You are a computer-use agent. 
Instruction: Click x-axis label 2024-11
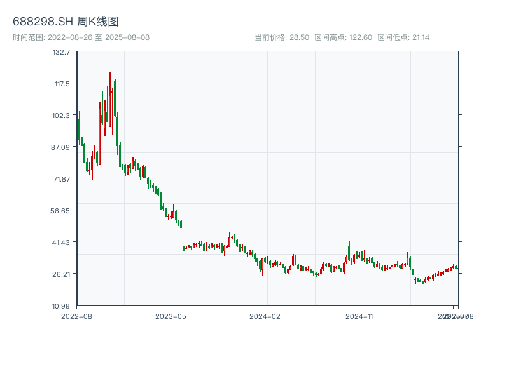click(x=359, y=316)
